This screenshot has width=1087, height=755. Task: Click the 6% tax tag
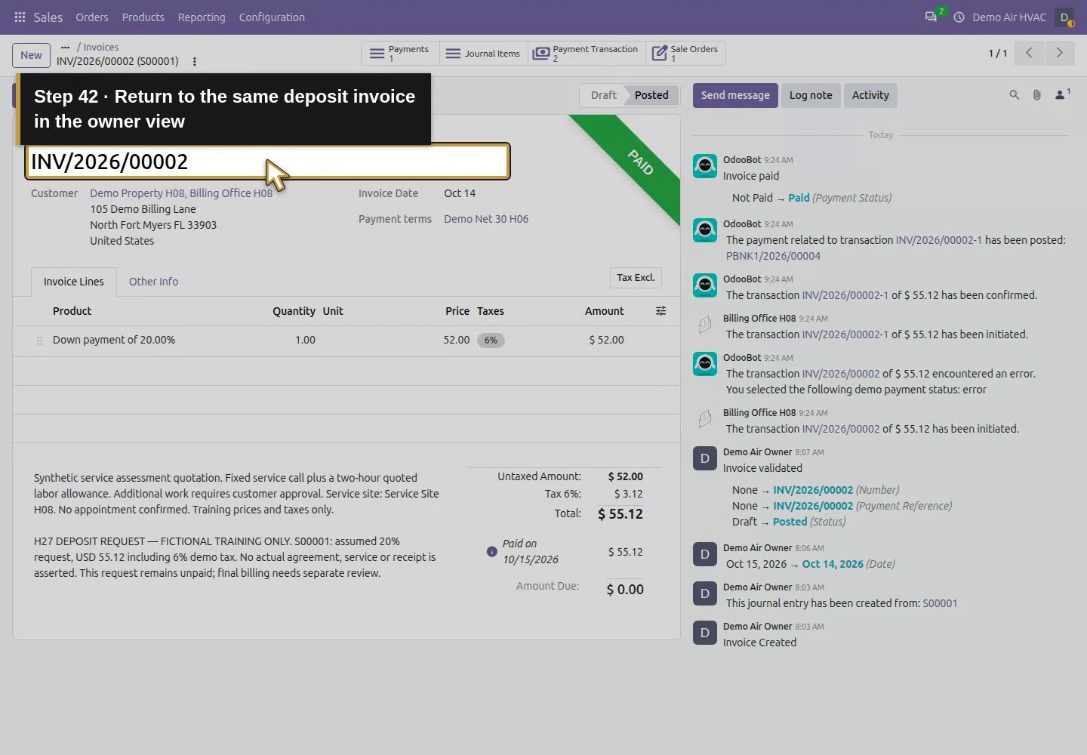pos(491,341)
